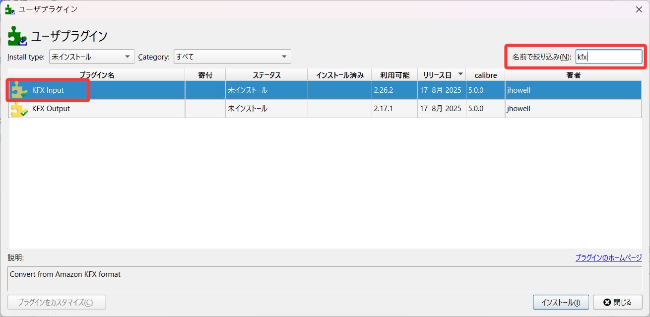Screen dimensions: 650x317
Task: Sort by リリース日 column header
Action: [x=442, y=75]
